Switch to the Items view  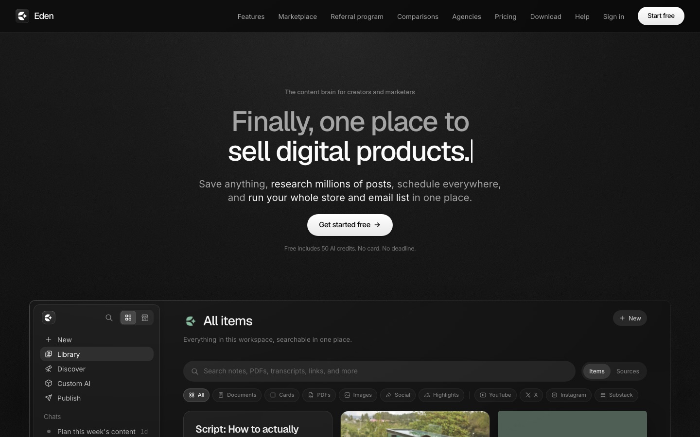pyautogui.click(x=597, y=371)
